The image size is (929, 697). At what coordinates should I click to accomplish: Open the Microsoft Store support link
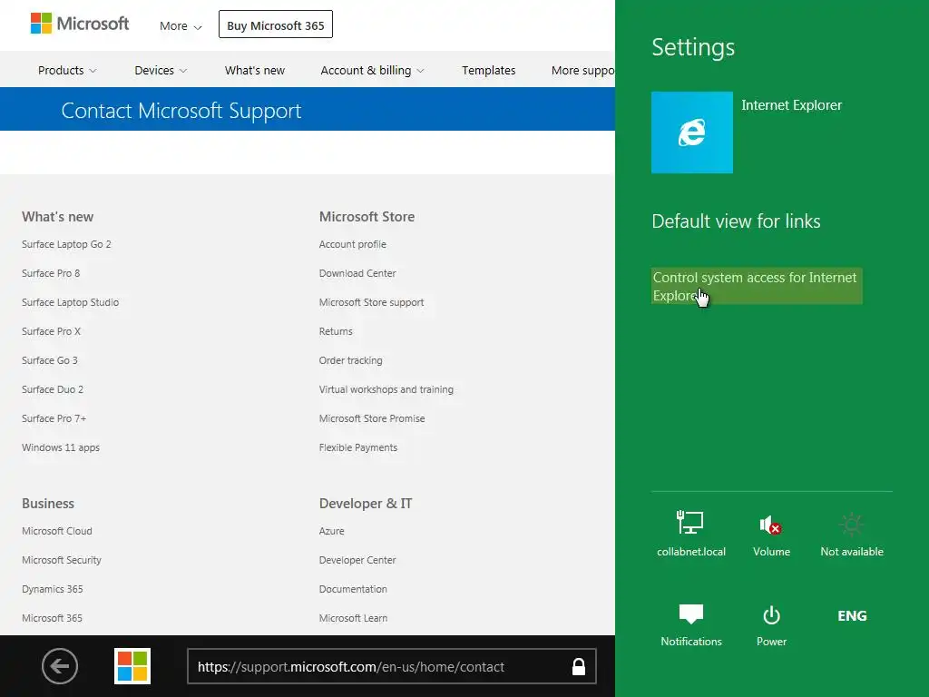371,302
